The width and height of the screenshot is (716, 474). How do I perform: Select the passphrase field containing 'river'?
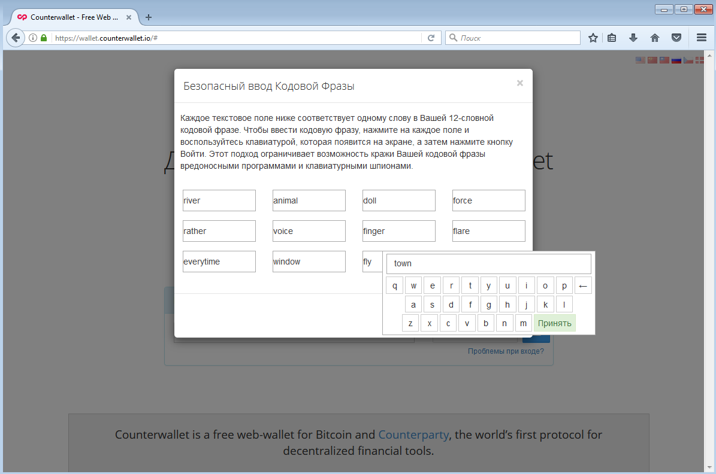tap(219, 200)
